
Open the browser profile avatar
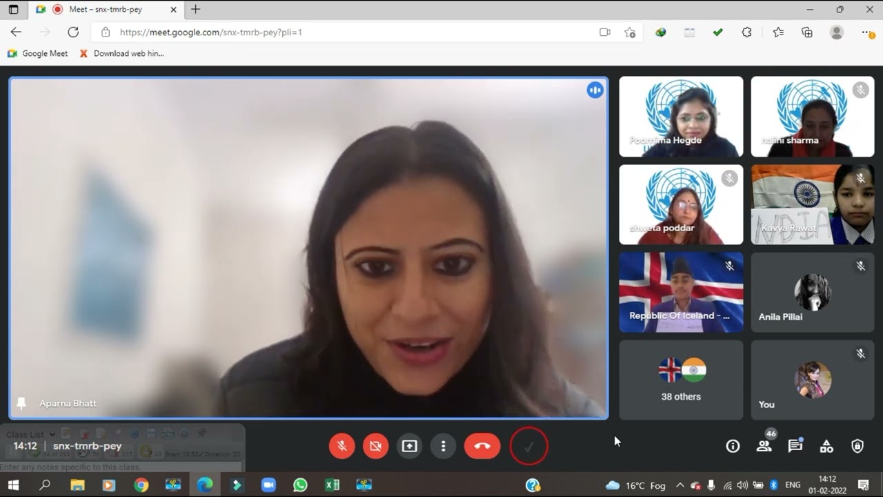pyautogui.click(x=837, y=32)
